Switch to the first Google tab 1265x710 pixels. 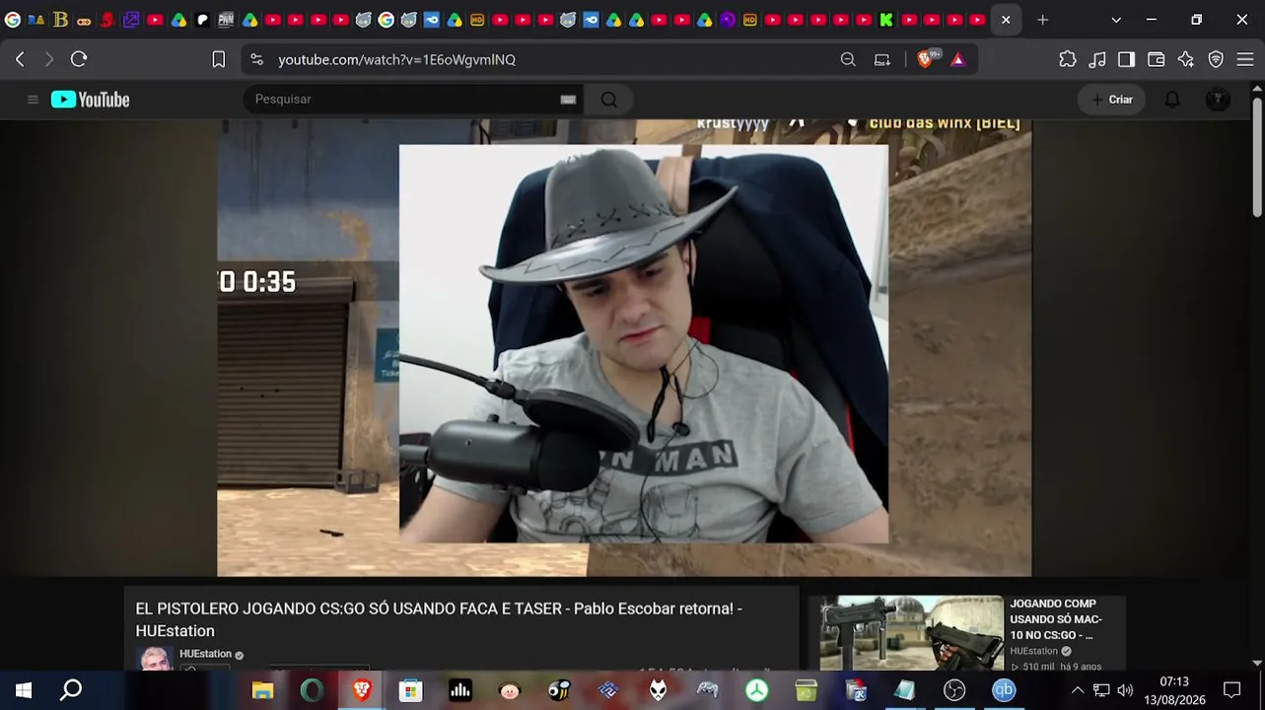[x=13, y=20]
